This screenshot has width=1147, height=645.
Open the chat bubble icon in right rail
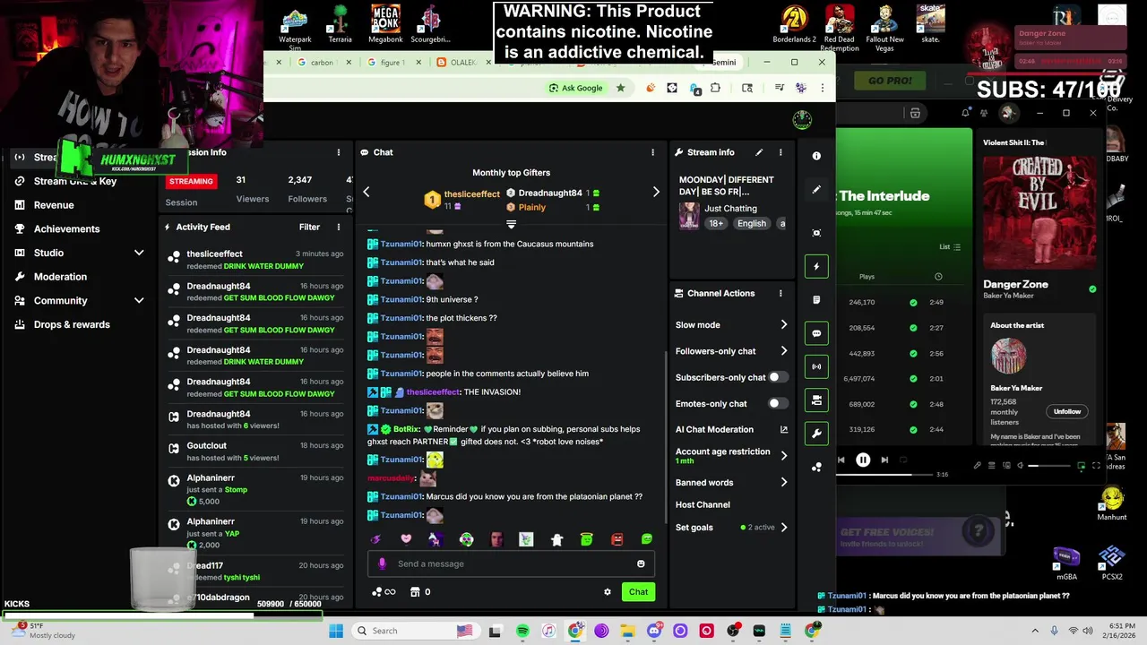point(816,333)
